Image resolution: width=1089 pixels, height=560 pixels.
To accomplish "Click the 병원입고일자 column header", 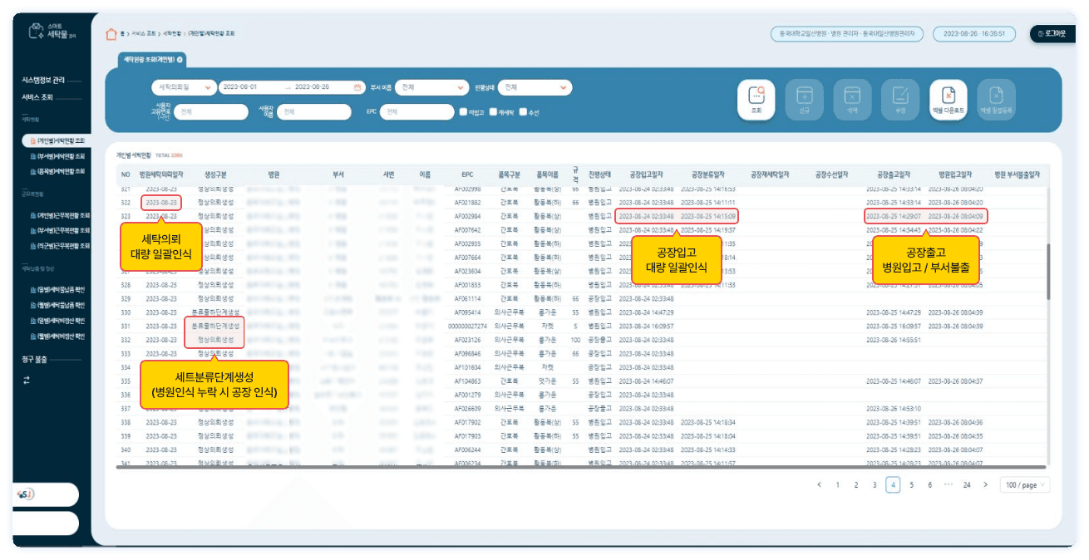I will pyautogui.click(x=954, y=174).
